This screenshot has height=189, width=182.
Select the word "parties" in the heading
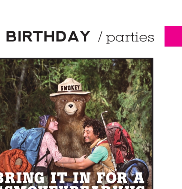[130, 38]
